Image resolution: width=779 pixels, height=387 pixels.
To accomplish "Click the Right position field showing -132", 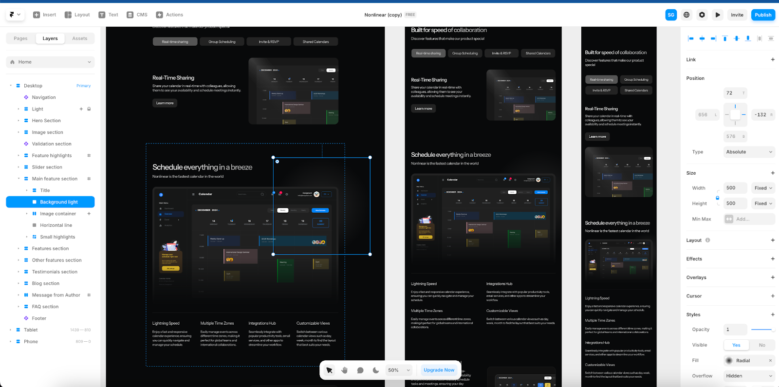I will [x=763, y=115].
